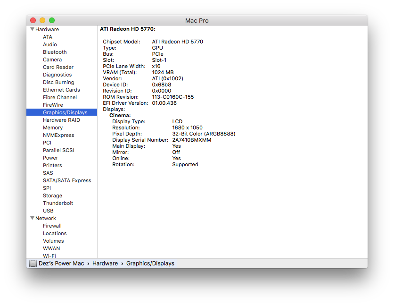Screen dimensions: 394x306
Task: Click the Resolution value 1680 x 1050
Action: (x=187, y=127)
